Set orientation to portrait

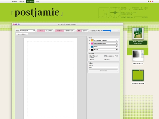tap(59, 31)
